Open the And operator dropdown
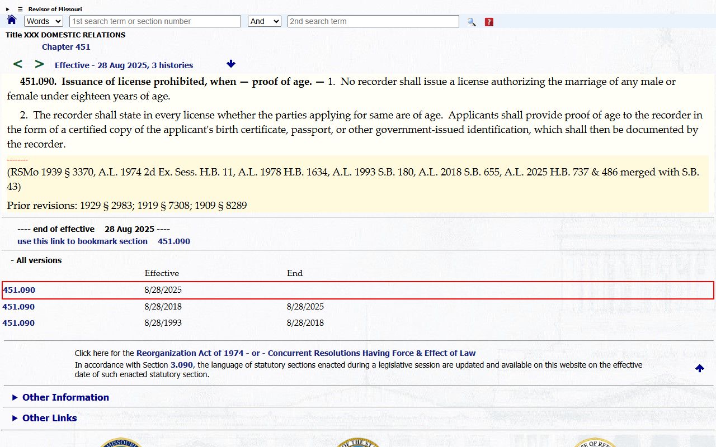Image resolution: width=716 pixels, height=447 pixels. tap(265, 21)
